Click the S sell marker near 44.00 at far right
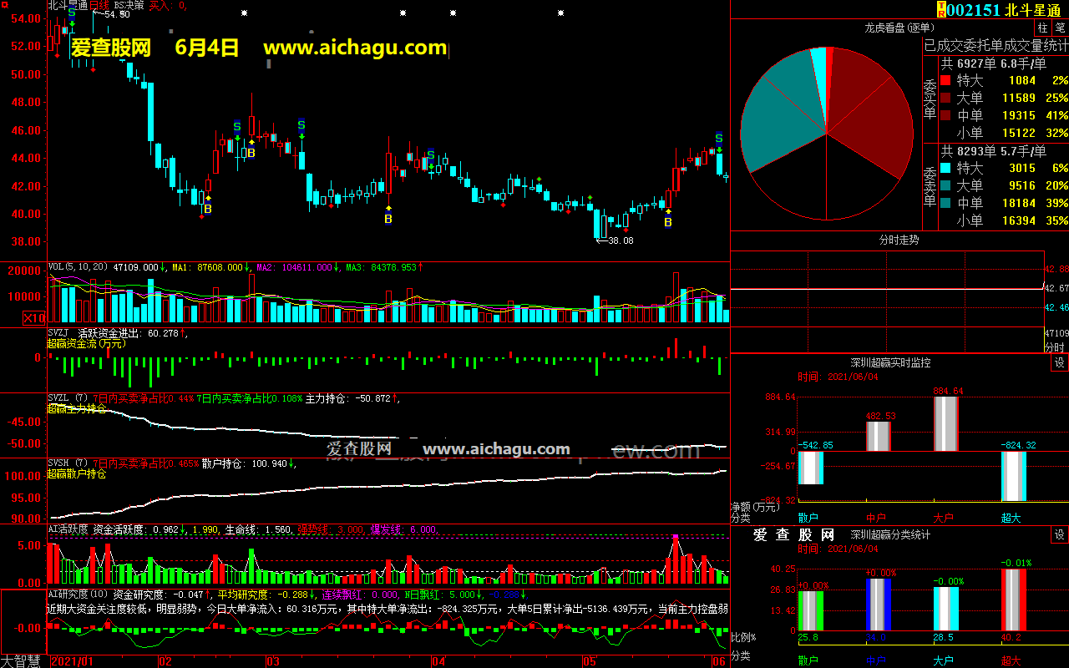This screenshot has width=1069, height=668. tap(718, 139)
